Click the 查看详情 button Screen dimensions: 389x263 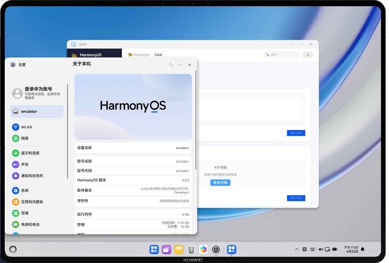(x=220, y=183)
